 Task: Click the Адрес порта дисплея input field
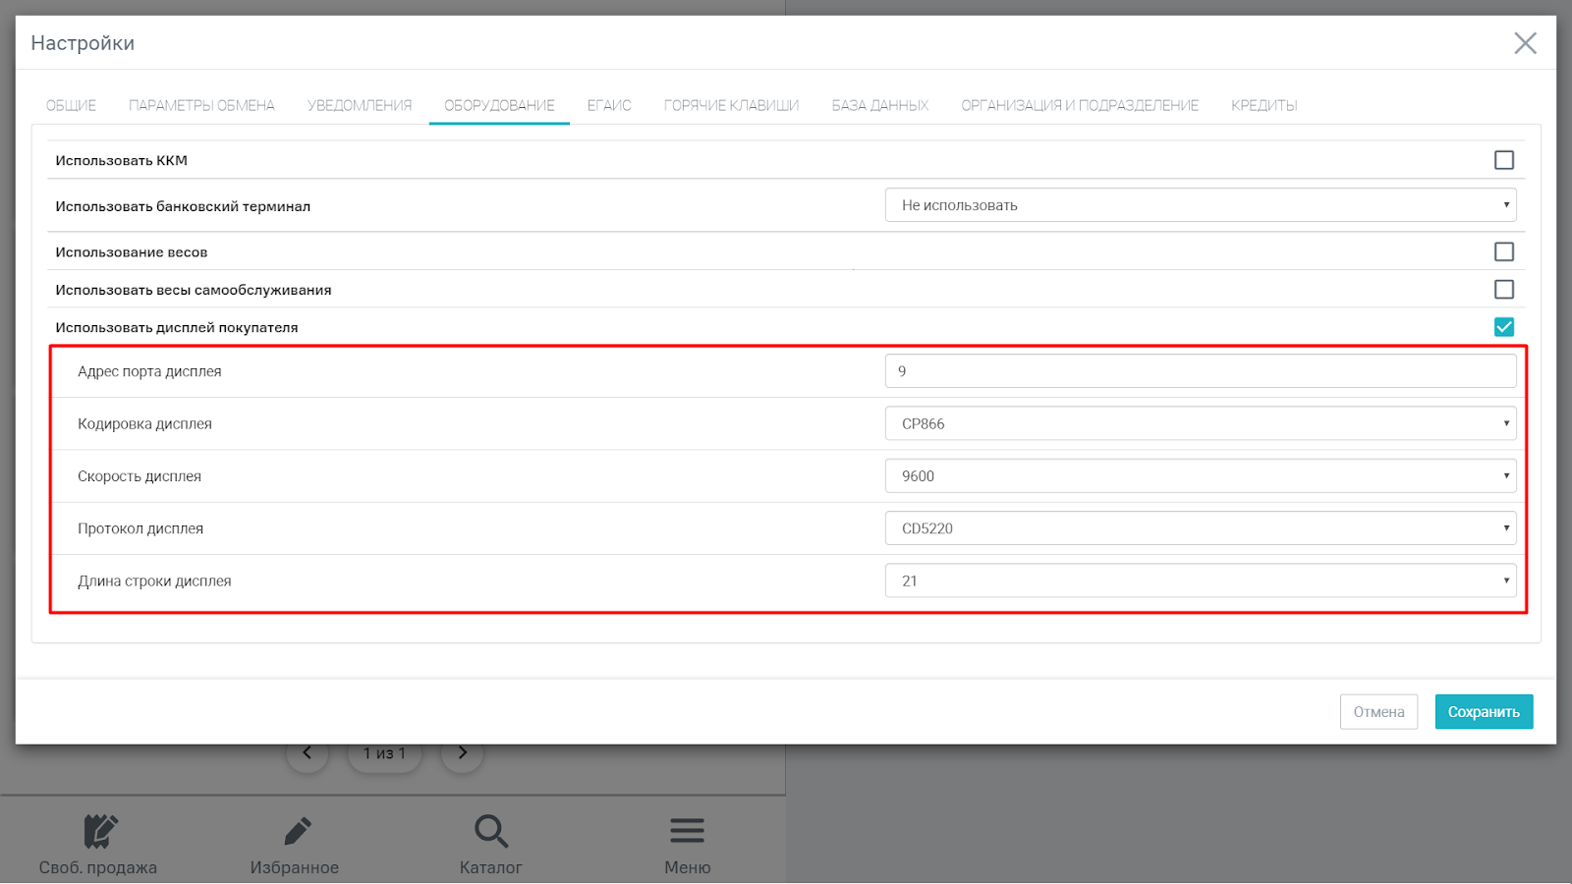[x=1201, y=371]
